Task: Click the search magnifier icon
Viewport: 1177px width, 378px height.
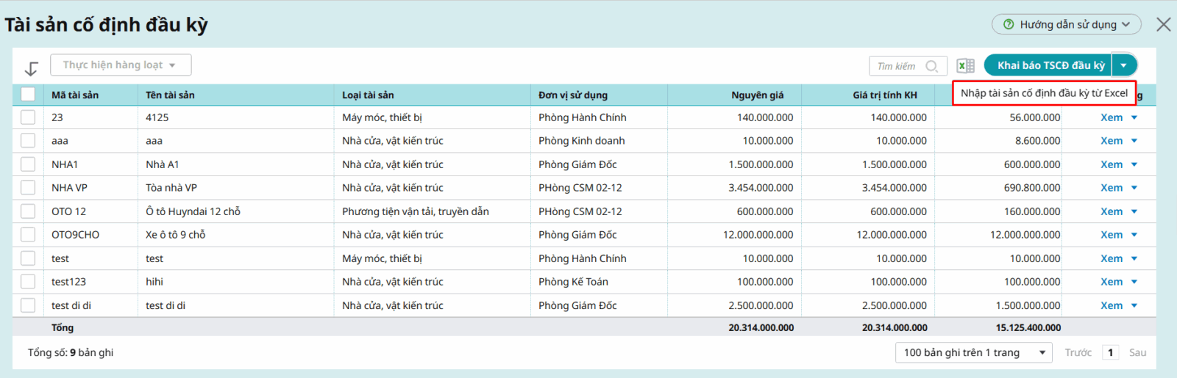Action: (x=931, y=66)
